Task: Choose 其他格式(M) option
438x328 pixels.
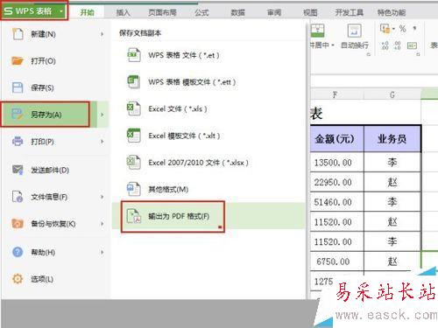Action: pyautogui.click(x=168, y=189)
